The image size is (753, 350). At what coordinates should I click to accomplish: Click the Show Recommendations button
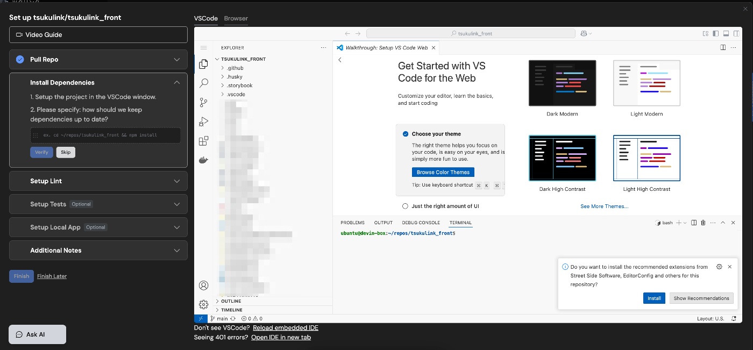pos(701,298)
